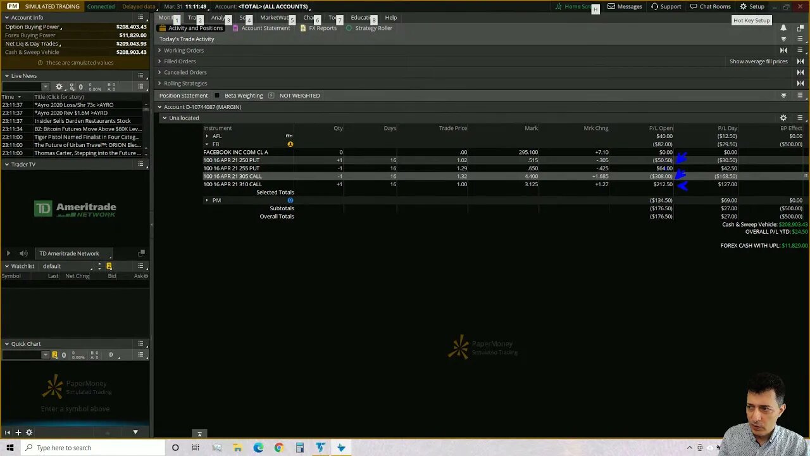
Task: Open Live News gear settings
Action: tap(59, 87)
